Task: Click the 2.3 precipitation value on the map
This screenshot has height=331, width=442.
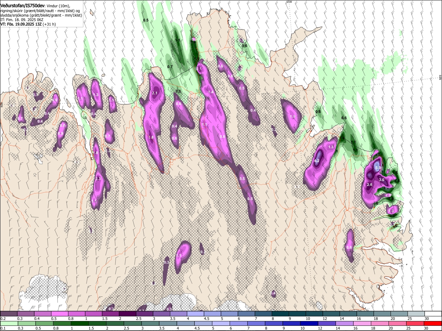Action: (98, 179)
